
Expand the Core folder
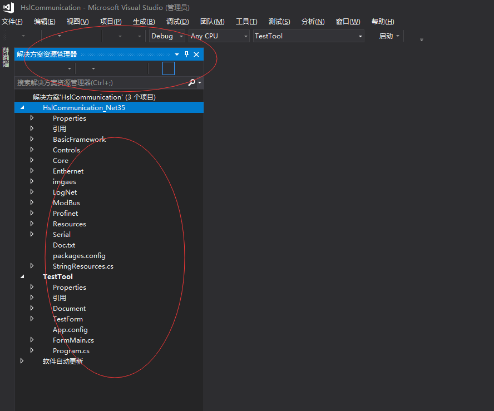(x=32, y=160)
